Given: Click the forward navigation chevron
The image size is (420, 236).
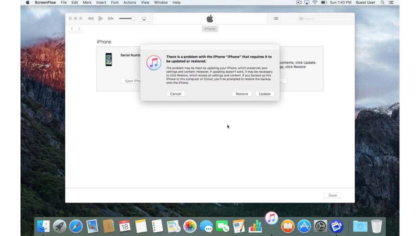Looking at the screenshot, I should 79,29.
